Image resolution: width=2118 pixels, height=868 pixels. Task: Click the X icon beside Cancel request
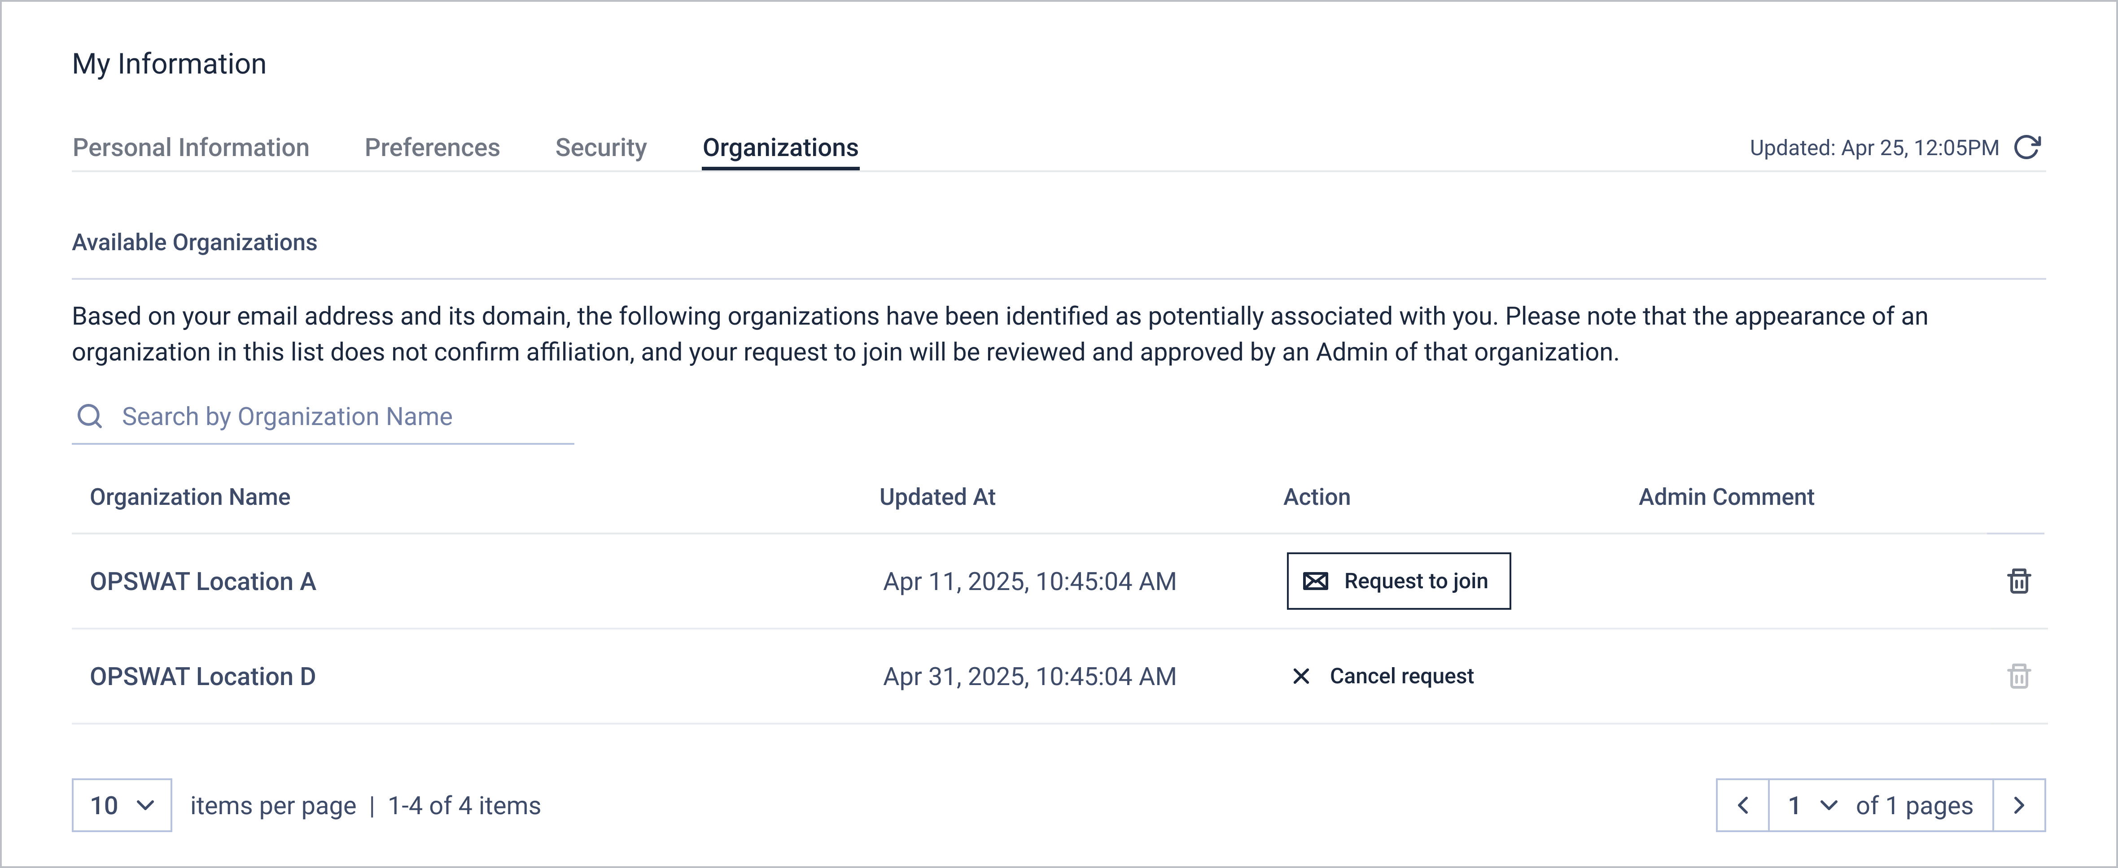[x=1301, y=677]
